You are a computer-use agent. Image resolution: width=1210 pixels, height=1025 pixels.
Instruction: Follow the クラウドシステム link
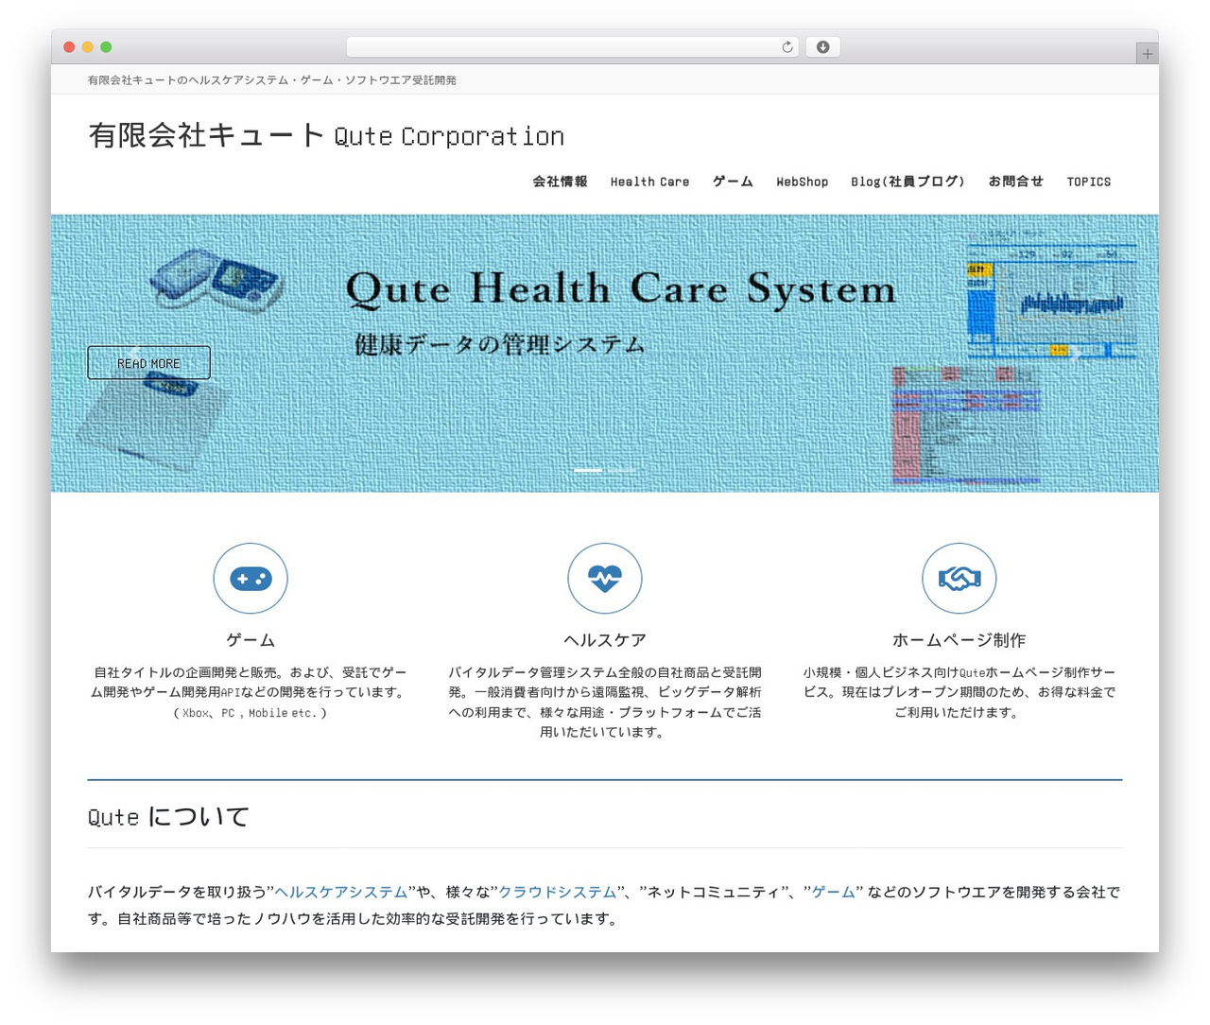point(558,892)
